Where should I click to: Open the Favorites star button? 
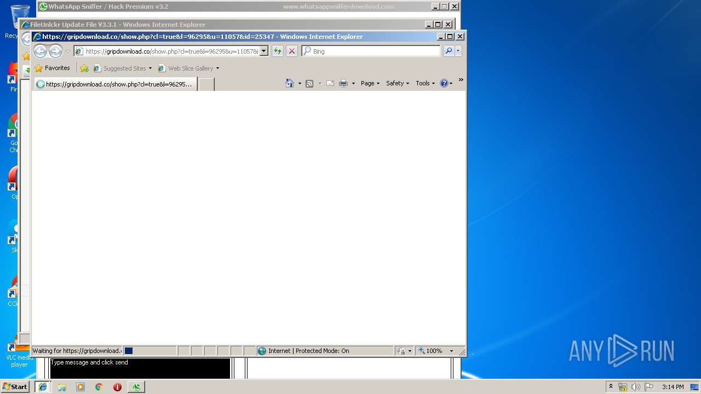(x=52, y=68)
